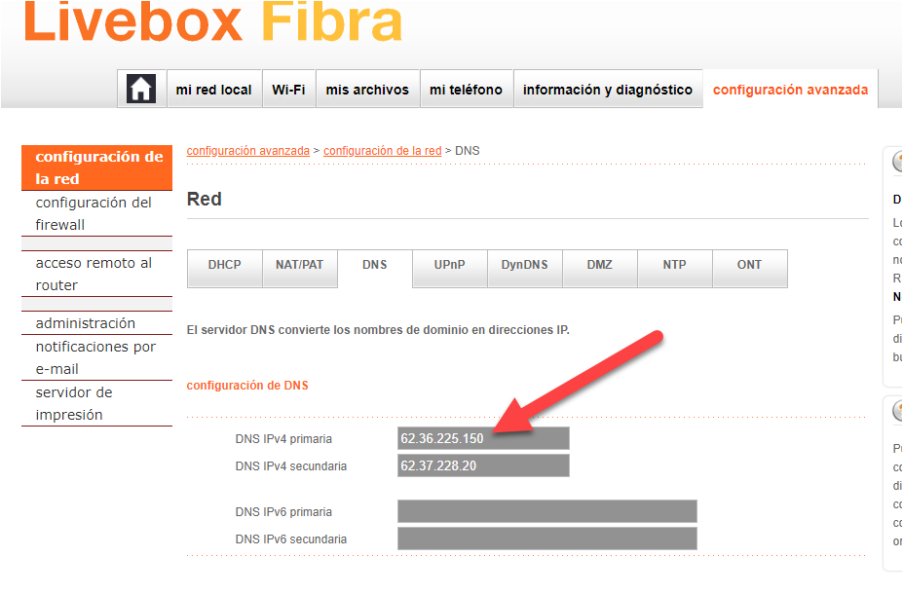The width and height of the screenshot is (903, 594).
Task: Click the DNS IPv6 primaria field
Action: coord(547,511)
